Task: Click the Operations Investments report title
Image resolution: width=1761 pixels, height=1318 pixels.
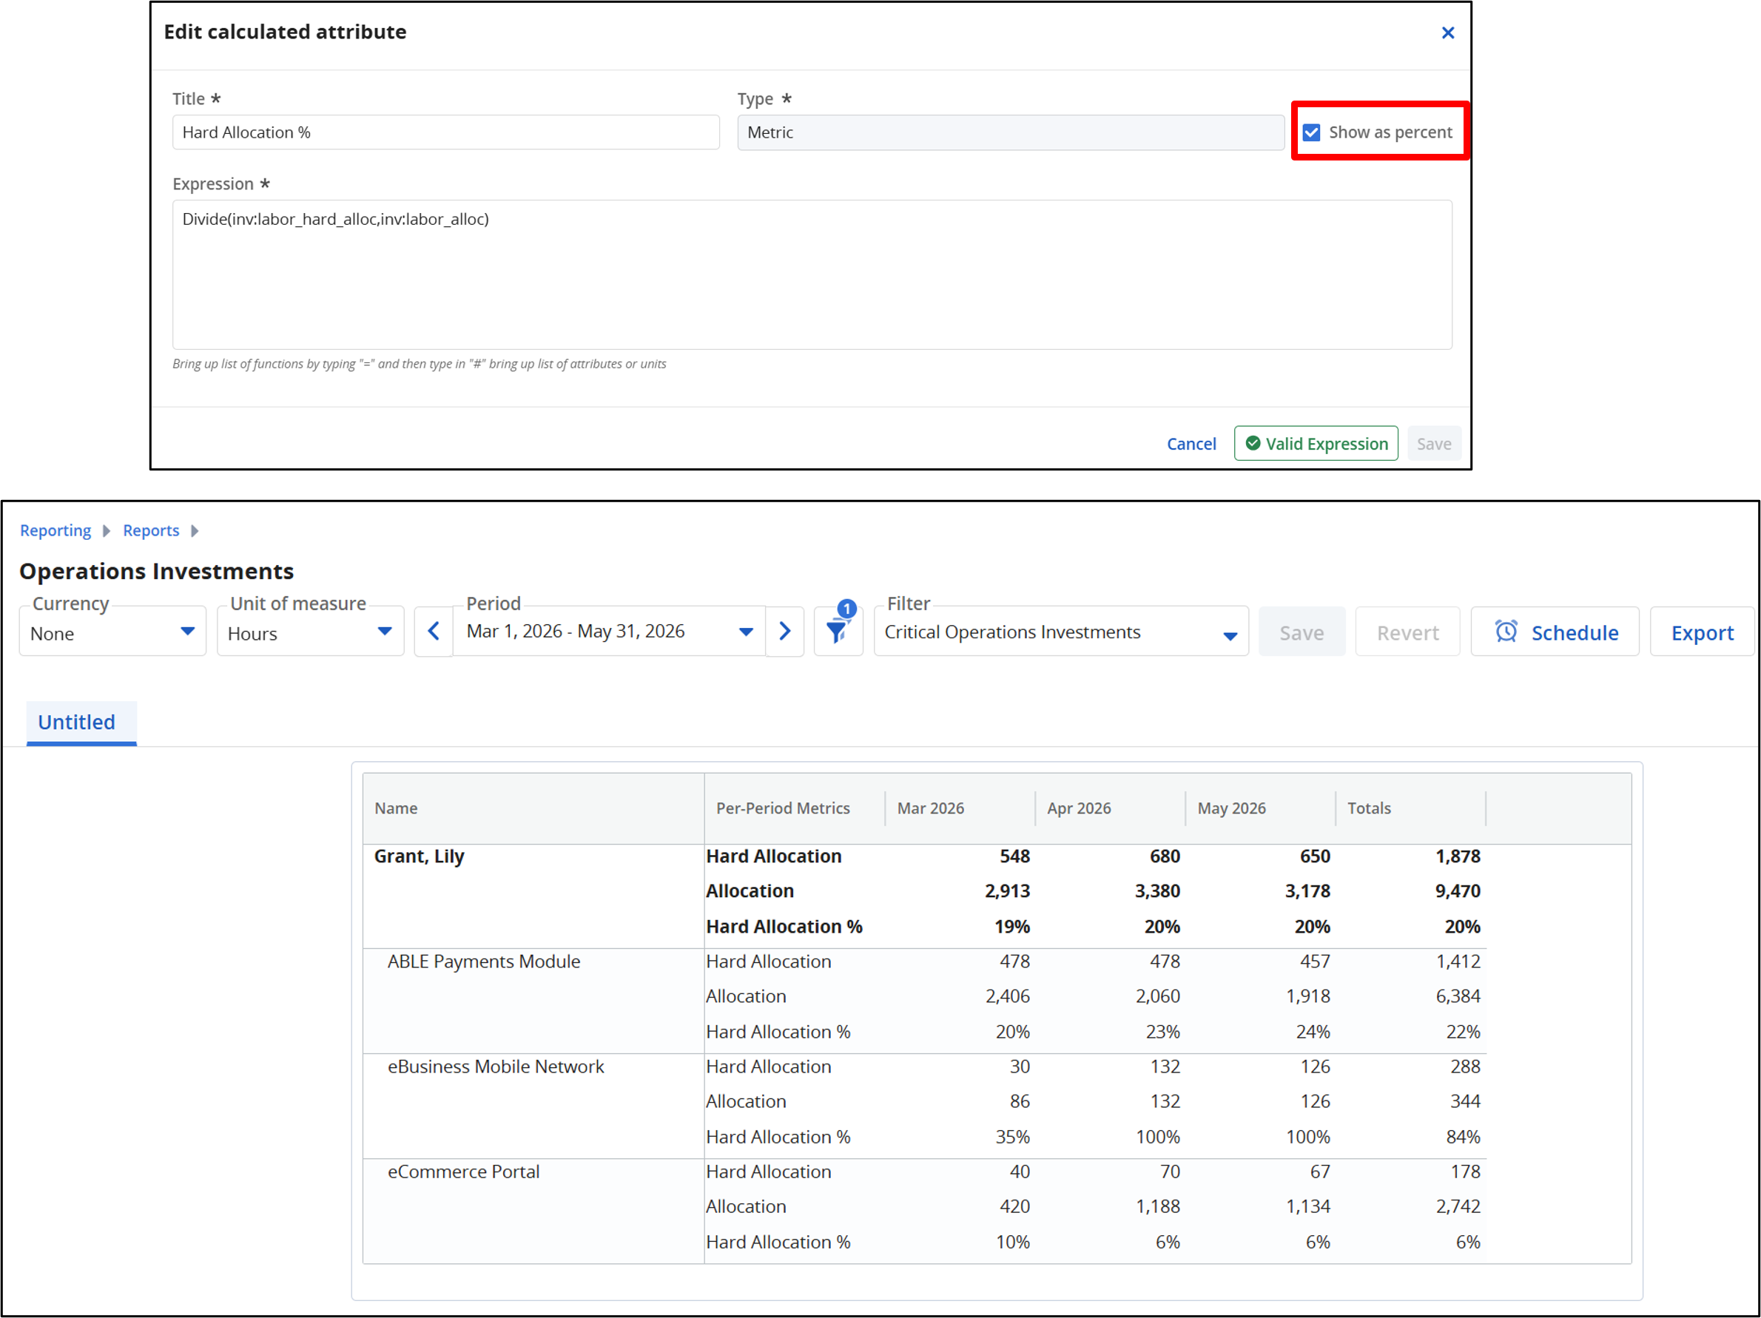Action: pyautogui.click(x=157, y=572)
